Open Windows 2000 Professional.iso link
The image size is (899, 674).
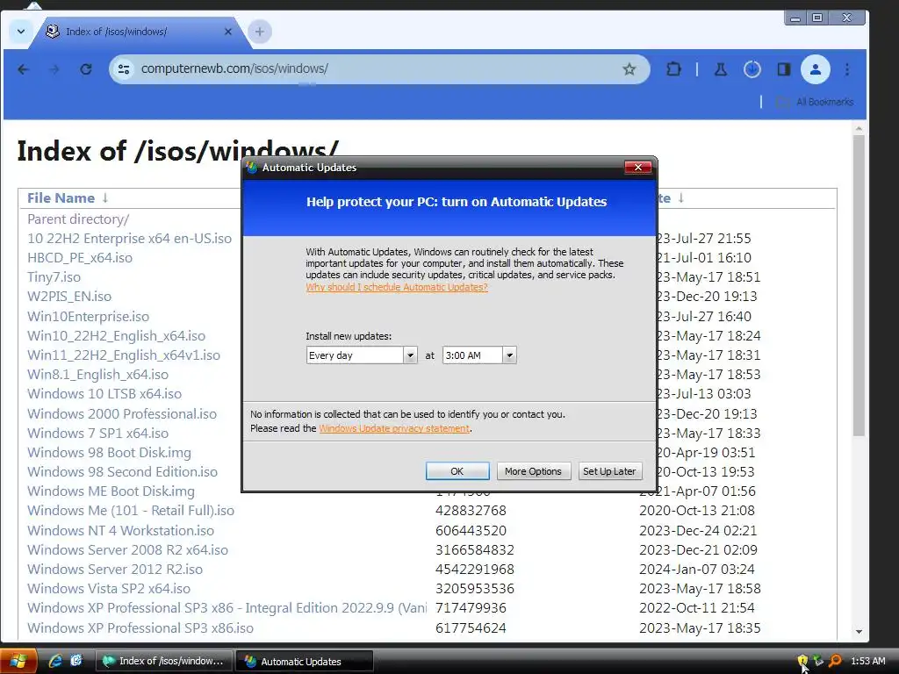122,414
